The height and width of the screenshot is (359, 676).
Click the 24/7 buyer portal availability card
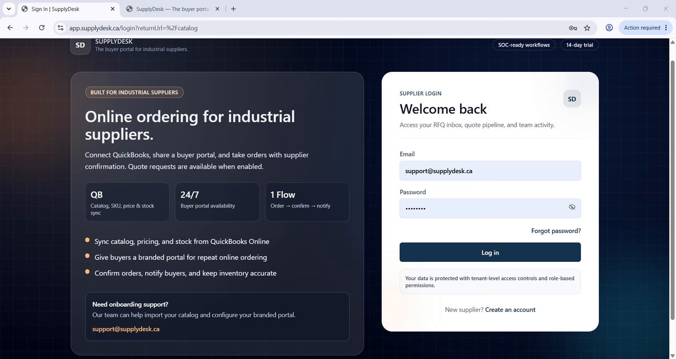217,202
